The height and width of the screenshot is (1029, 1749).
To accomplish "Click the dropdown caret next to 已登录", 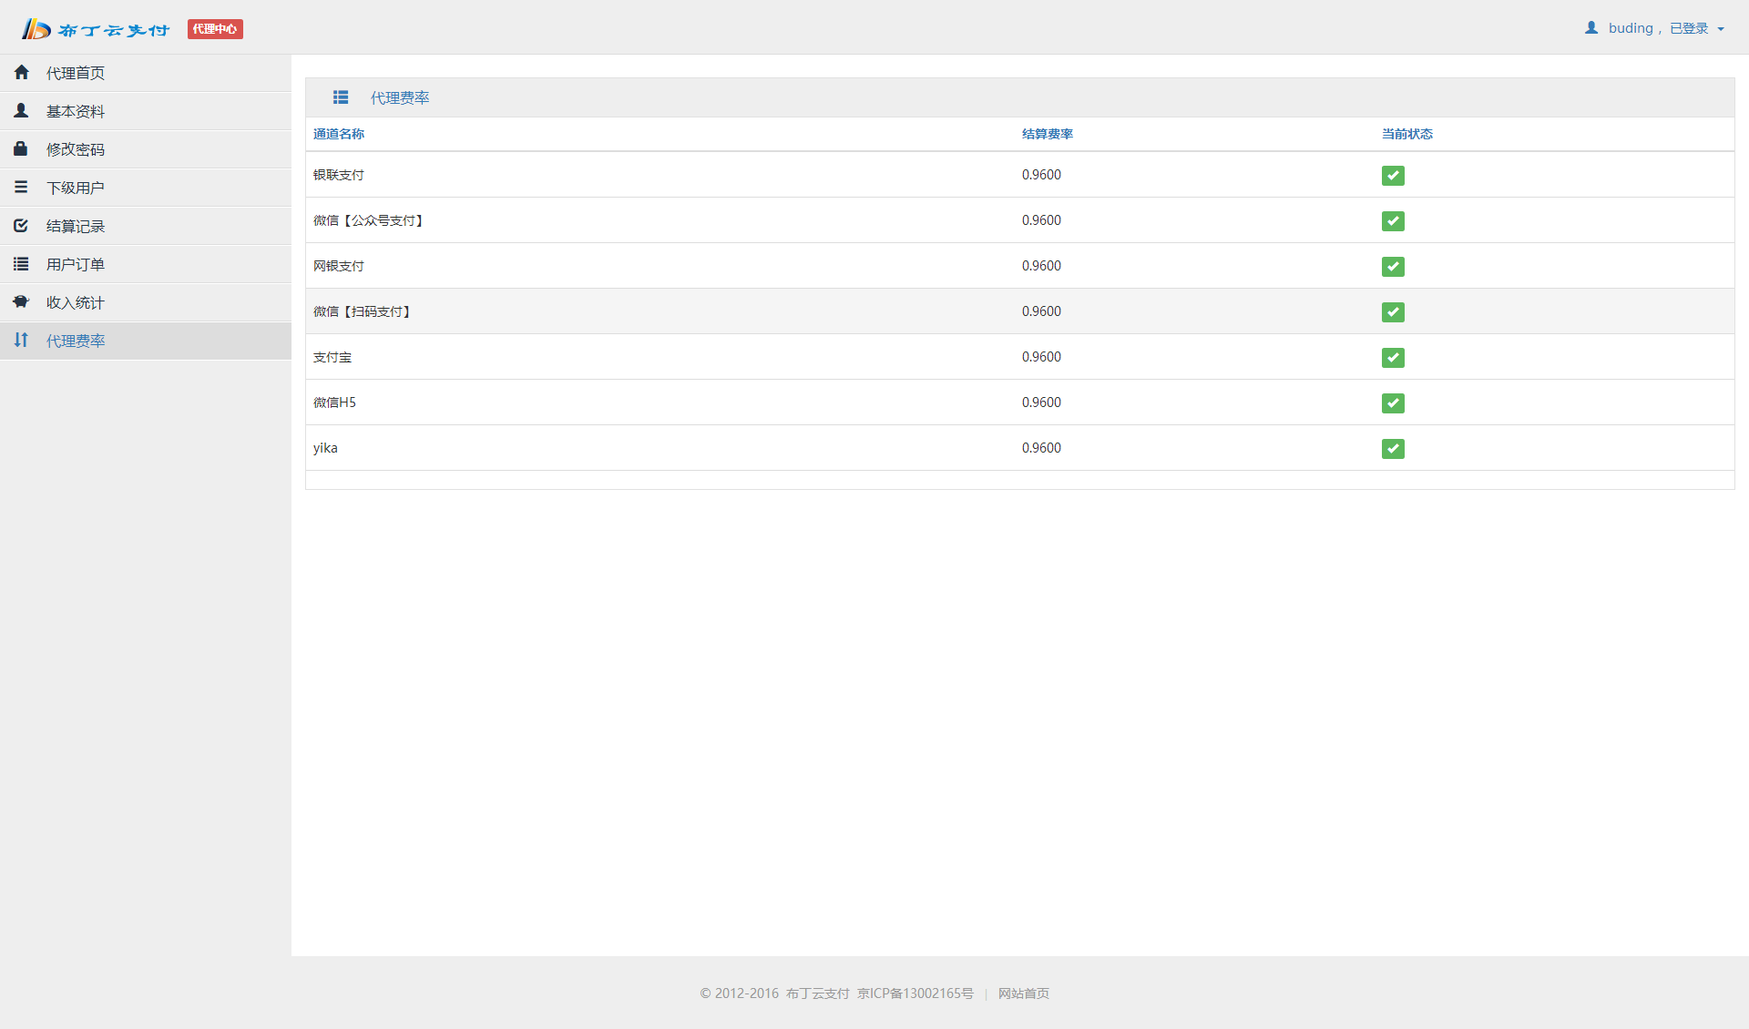I will 1721,29.
